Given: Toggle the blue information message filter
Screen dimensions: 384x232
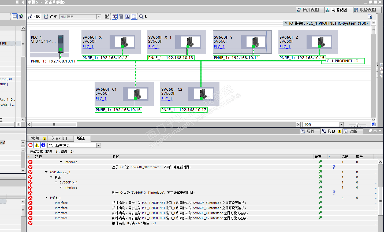Looking at the screenshot, I should click(x=43, y=145).
